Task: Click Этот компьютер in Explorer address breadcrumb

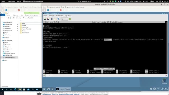Action: point(17,18)
